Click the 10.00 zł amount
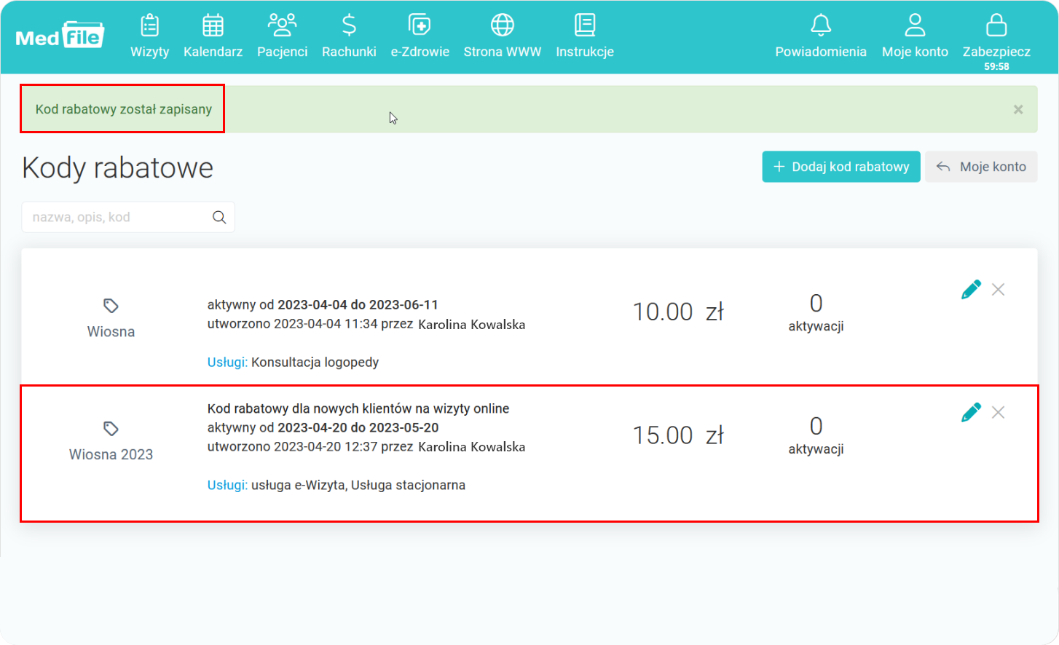 pyautogui.click(x=678, y=312)
